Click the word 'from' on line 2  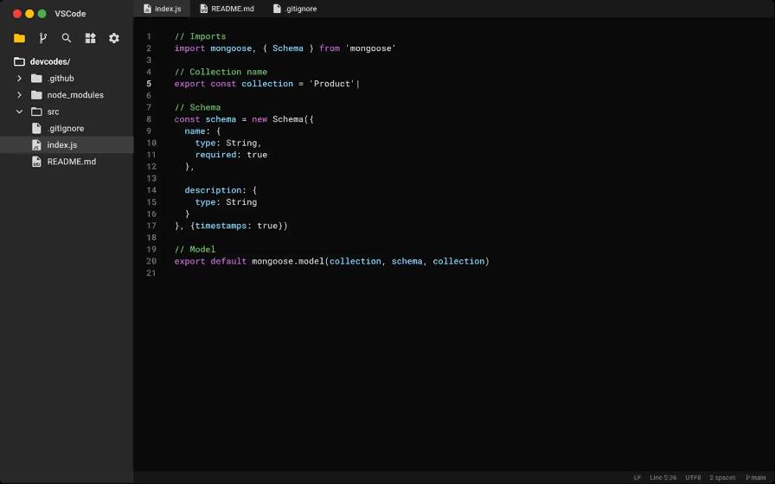point(330,48)
